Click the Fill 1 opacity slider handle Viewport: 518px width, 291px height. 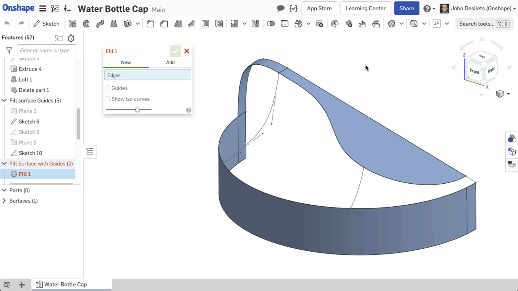[x=138, y=110]
